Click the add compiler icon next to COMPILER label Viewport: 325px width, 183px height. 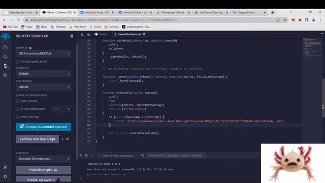coord(30,48)
